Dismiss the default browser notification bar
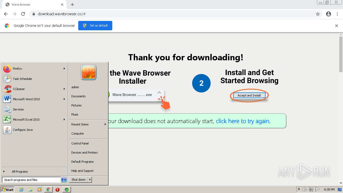This screenshot has width=343, height=193. pyautogui.click(x=337, y=26)
